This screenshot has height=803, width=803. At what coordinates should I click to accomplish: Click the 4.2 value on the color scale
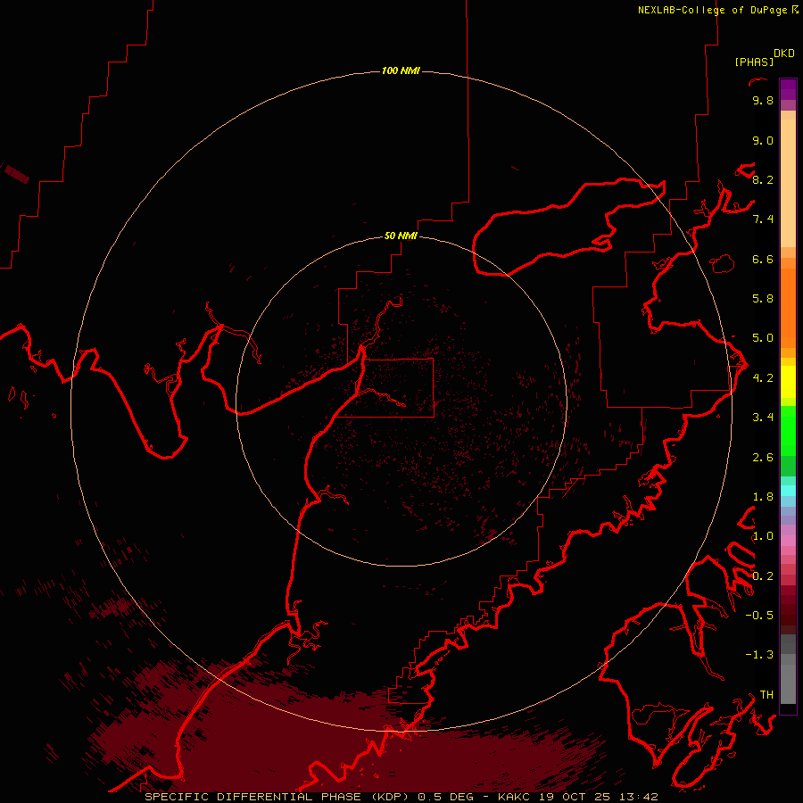pyautogui.click(x=763, y=378)
